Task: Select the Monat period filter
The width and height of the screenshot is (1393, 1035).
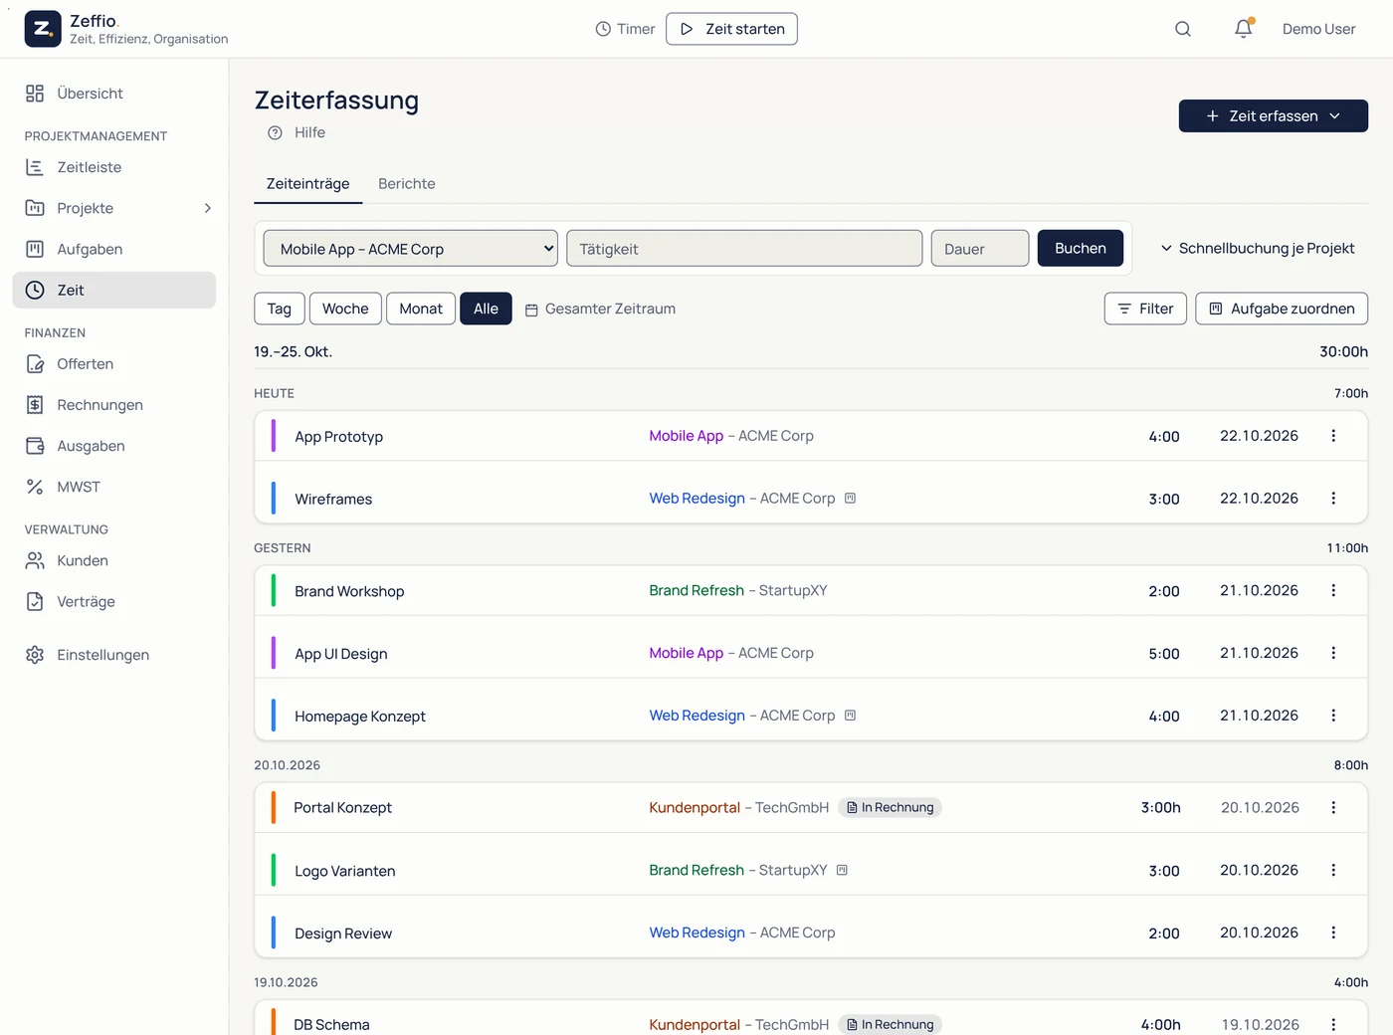Action: pyautogui.click(x=421, y=309)
